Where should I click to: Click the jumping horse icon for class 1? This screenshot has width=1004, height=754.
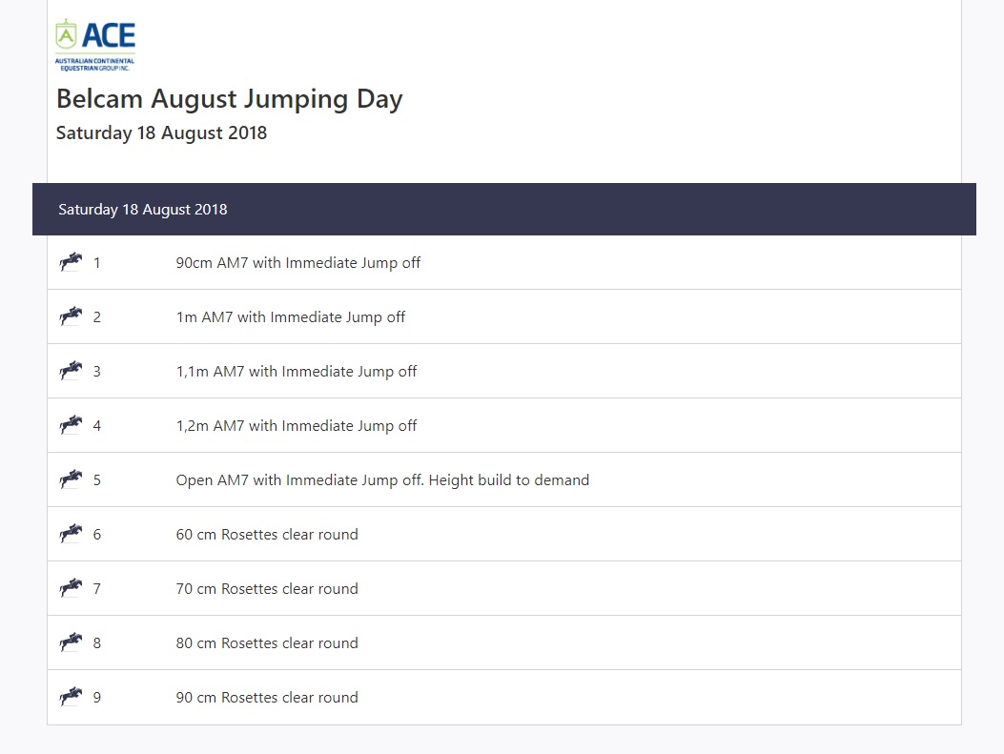[x=72, y=262]
